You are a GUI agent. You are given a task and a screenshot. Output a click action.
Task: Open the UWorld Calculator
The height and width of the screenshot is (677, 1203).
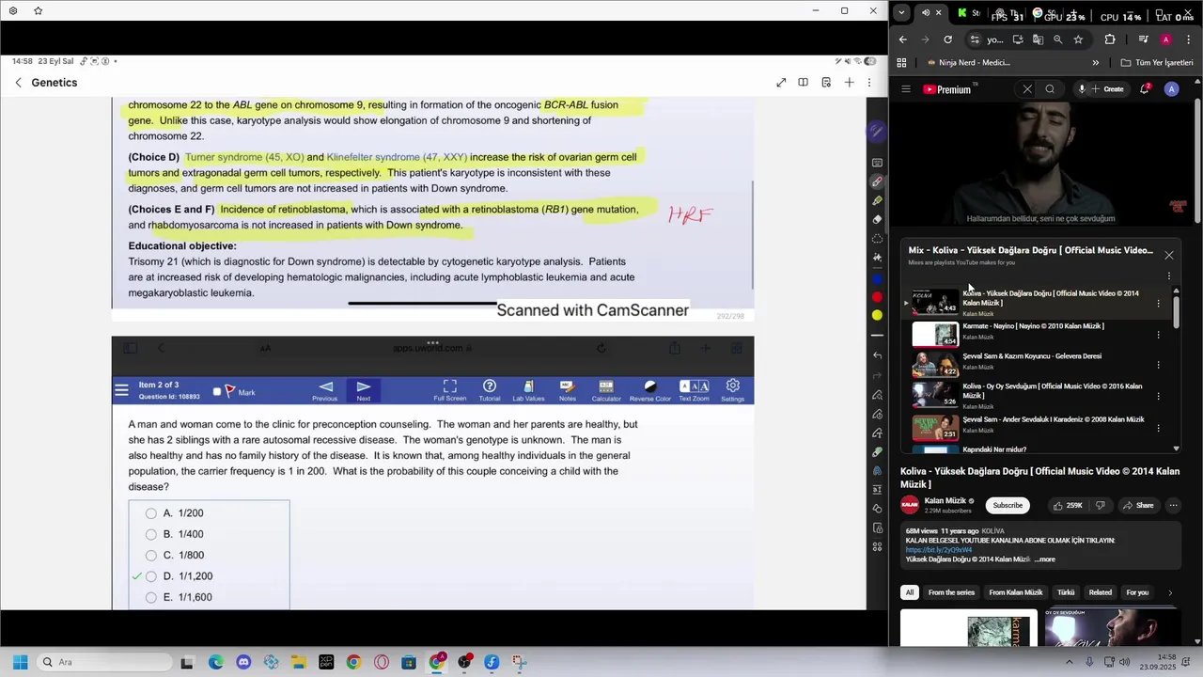tap(606, 391)
